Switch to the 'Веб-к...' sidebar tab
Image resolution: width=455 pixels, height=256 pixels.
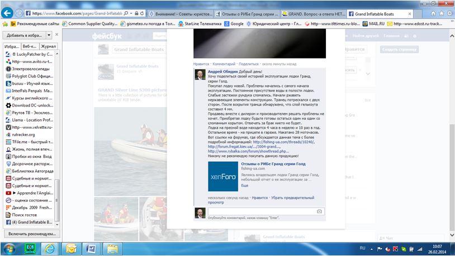(x=30, y=46)
